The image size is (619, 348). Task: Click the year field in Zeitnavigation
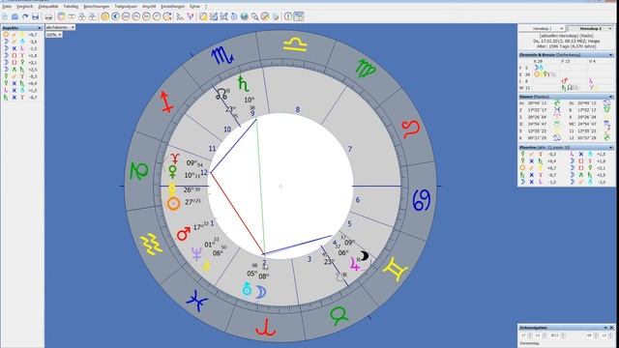[x=555, y=335]
